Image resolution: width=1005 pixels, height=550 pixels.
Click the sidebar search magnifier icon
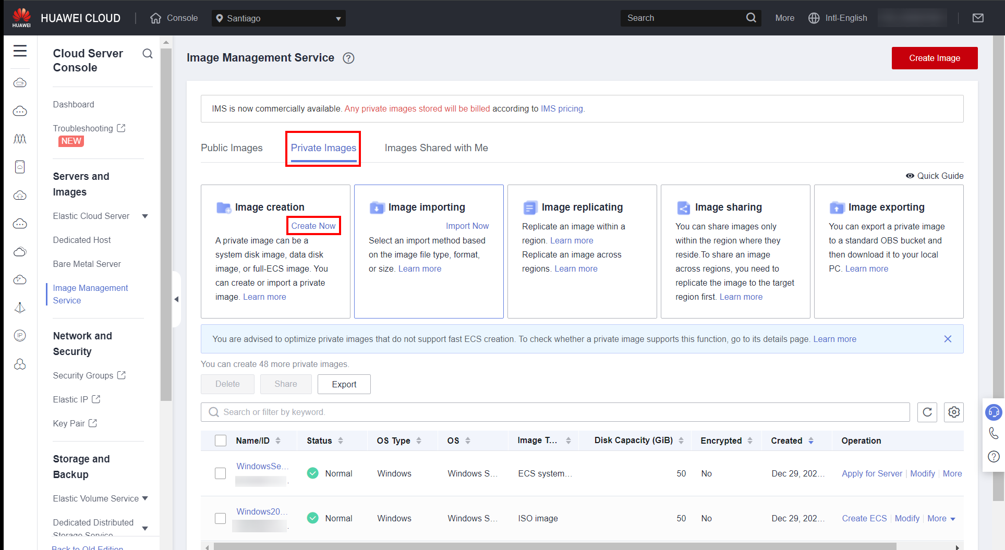(x=148, y=54)
